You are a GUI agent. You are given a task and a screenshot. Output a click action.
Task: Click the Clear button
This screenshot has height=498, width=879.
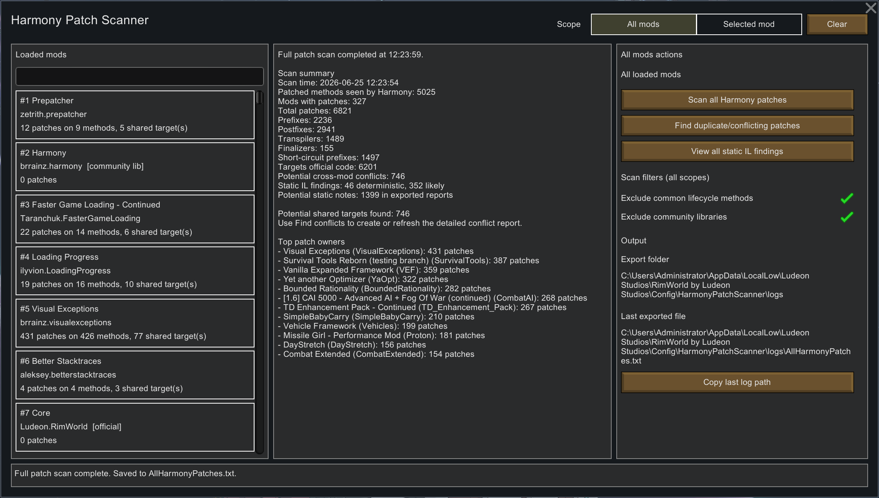[837, 24]
